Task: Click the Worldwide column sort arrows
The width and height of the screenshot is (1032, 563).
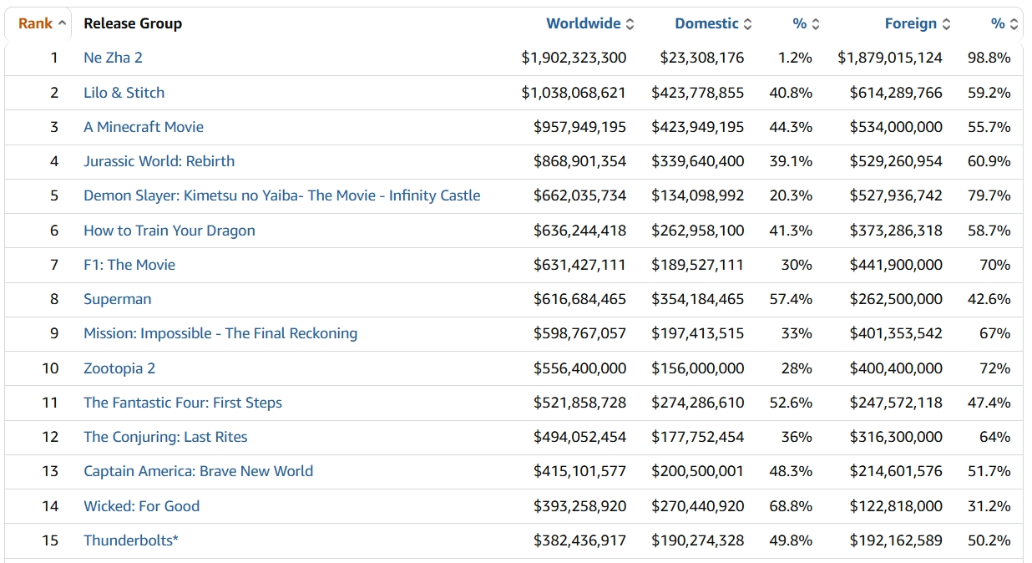Action: (630, 24)
